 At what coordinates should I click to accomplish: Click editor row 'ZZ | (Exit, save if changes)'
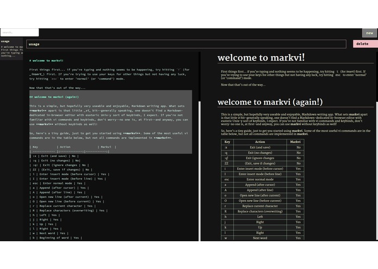pyautogui.click(x=60, y=170)
